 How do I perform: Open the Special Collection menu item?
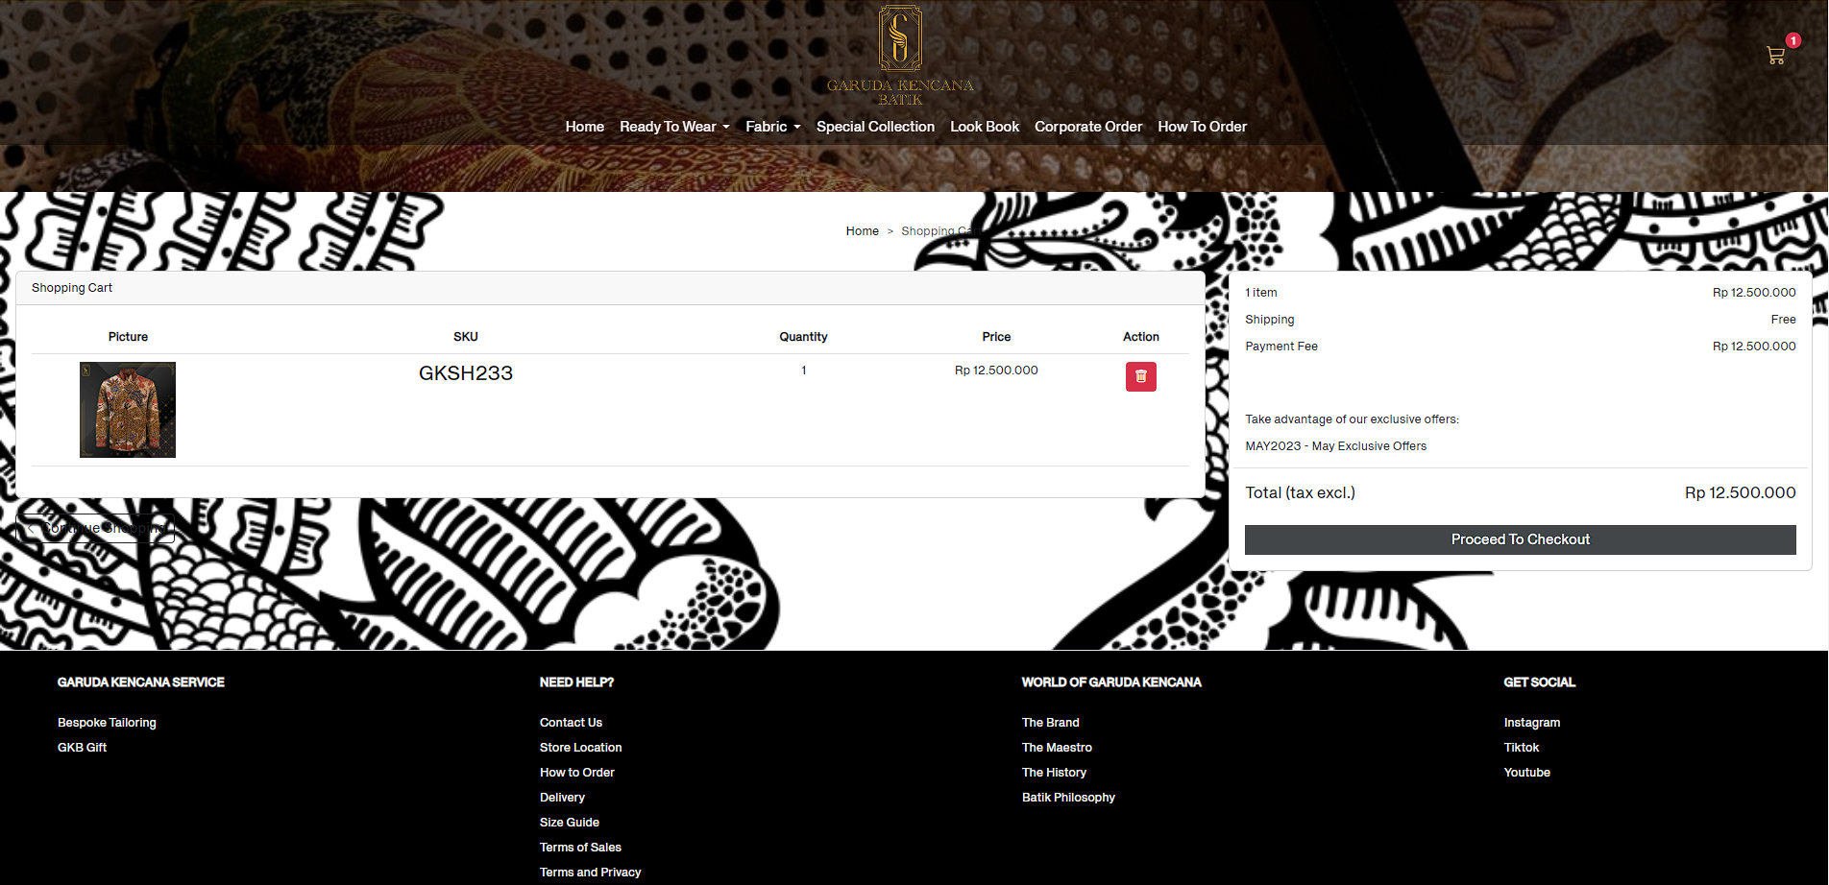(875, 127)
